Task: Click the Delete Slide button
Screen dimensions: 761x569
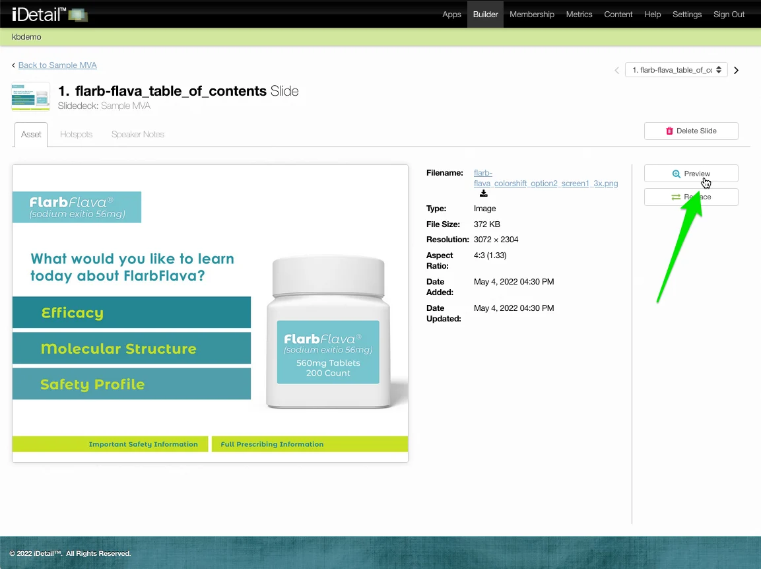Action: pyautogui.click(x=691, y=131)
